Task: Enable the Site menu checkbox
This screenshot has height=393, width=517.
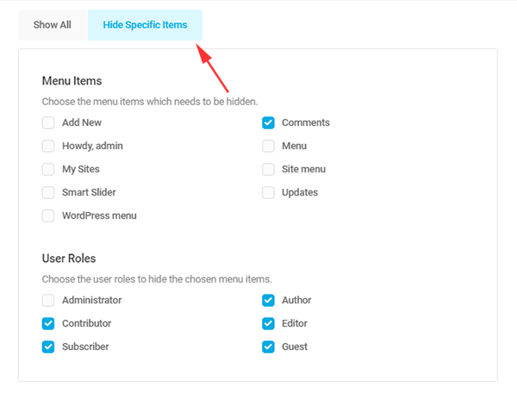Action: [x=269, y=169]
